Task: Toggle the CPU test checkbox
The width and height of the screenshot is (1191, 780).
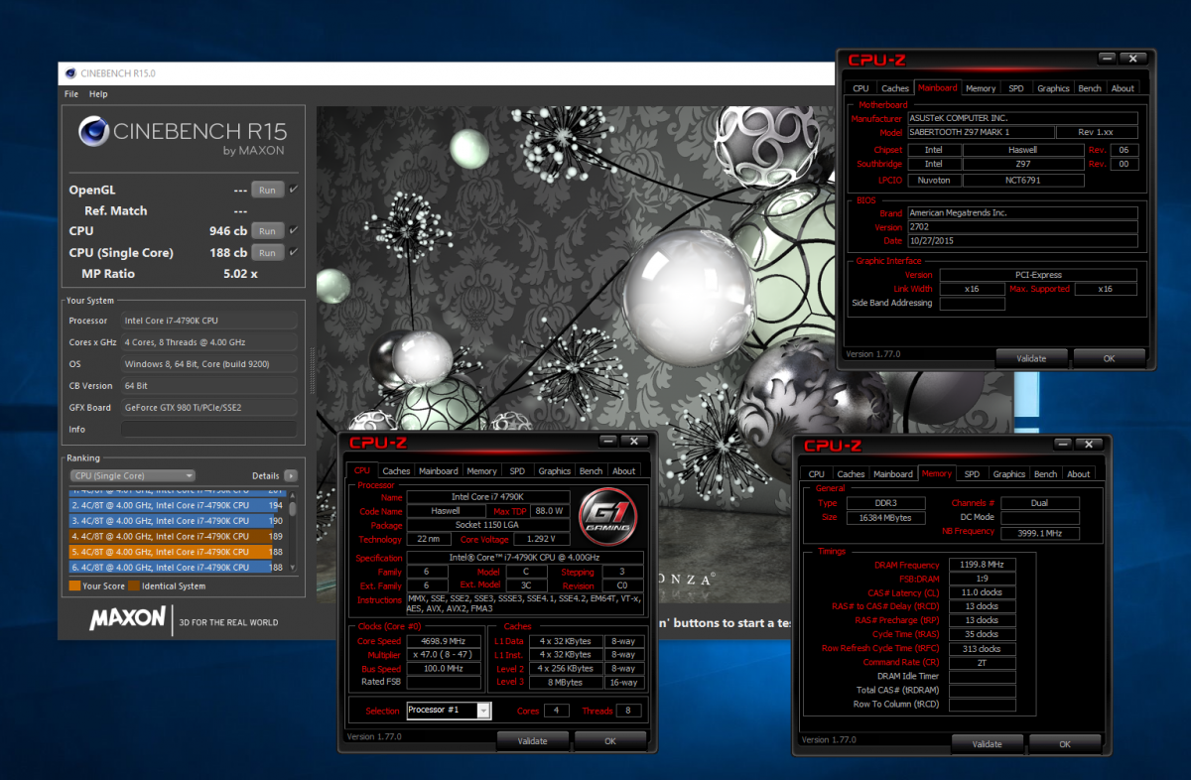Action: [294, 231]
